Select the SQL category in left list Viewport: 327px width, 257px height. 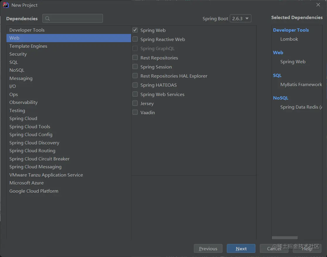click(69, 62)
